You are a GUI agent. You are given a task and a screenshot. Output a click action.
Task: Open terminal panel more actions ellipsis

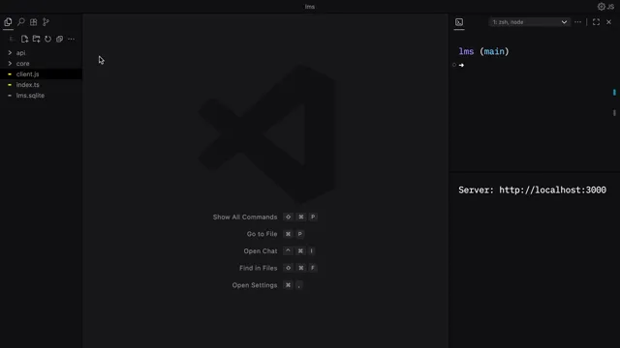click(577, 22)
